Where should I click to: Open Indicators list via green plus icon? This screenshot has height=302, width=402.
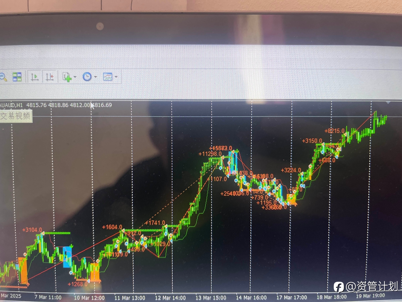click(67, 77)
